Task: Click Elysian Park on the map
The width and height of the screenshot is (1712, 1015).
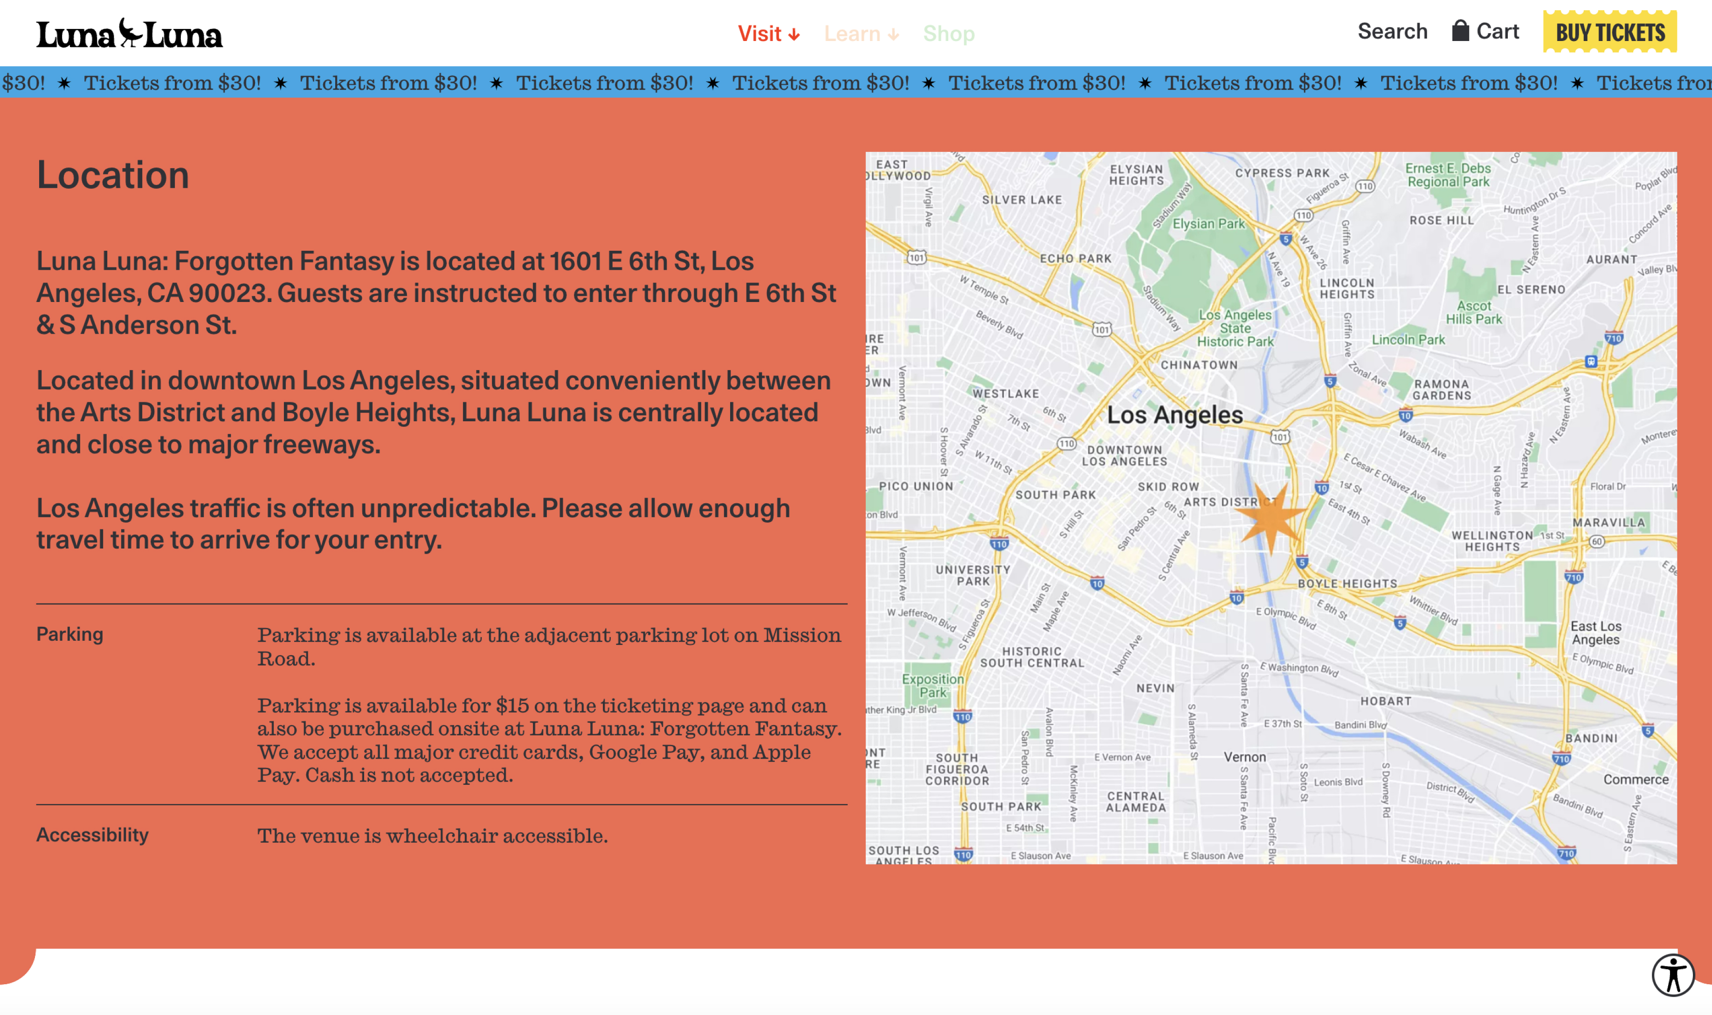Action: click(1208, 224)
